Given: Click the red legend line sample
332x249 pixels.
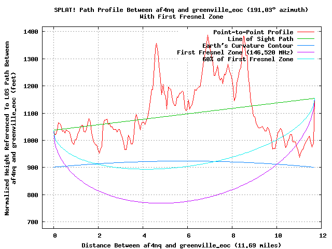Looking at the screenshot, I should tap(306, 32).
